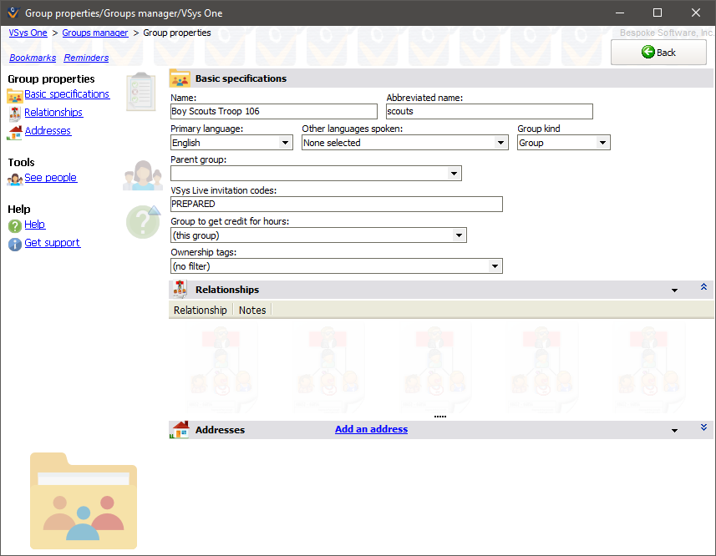Open the Reminders menu link
This screenshot has height=556, width=716.
tap(86, 58)
